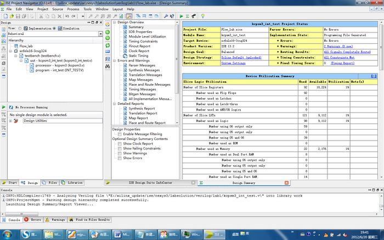Screen dimensions: 384x240
Task: Expand the Design Utilities process node
Action: 10,121
